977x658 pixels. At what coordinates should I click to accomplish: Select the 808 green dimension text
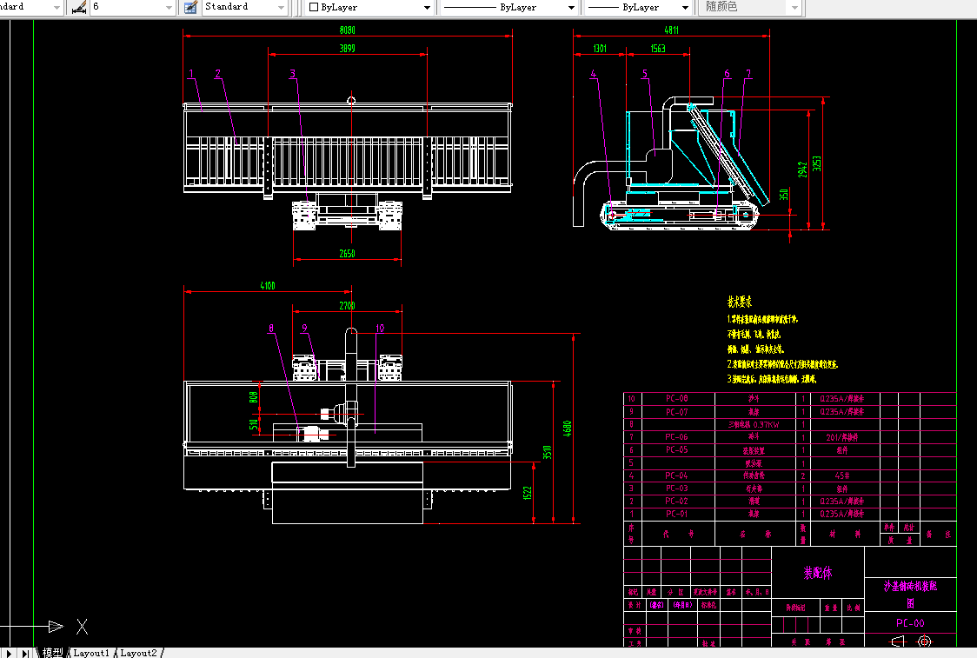(x=253, y=397)
